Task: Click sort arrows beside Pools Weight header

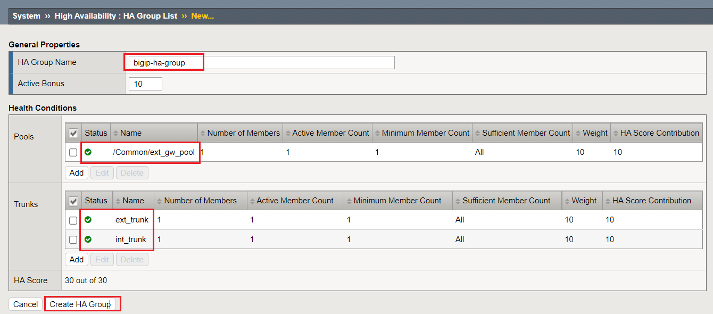Action: click(578, 133)
